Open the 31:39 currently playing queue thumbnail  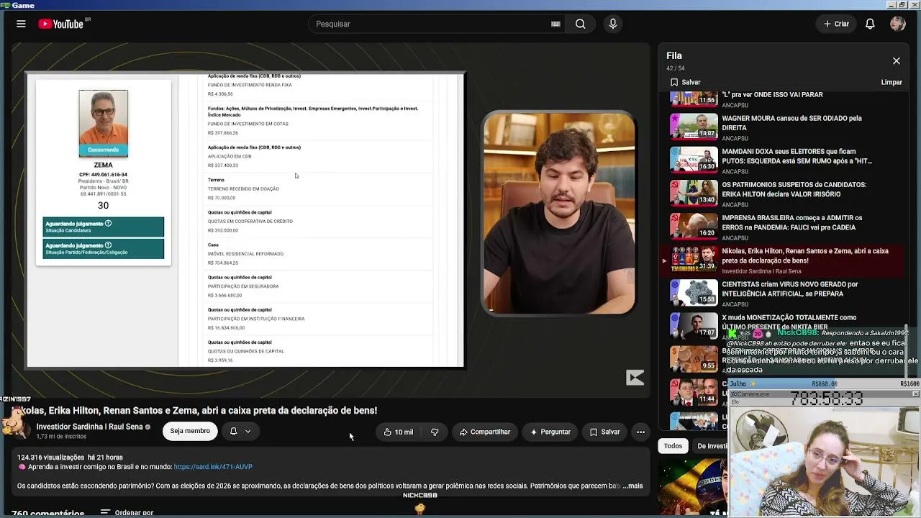coord(694,259)
